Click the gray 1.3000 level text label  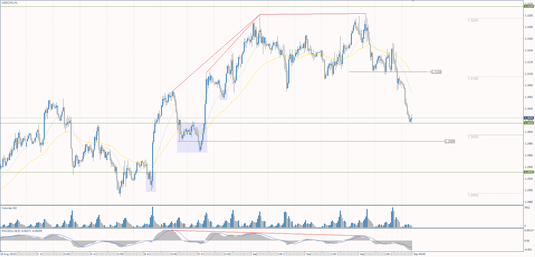tap(473, 137)
